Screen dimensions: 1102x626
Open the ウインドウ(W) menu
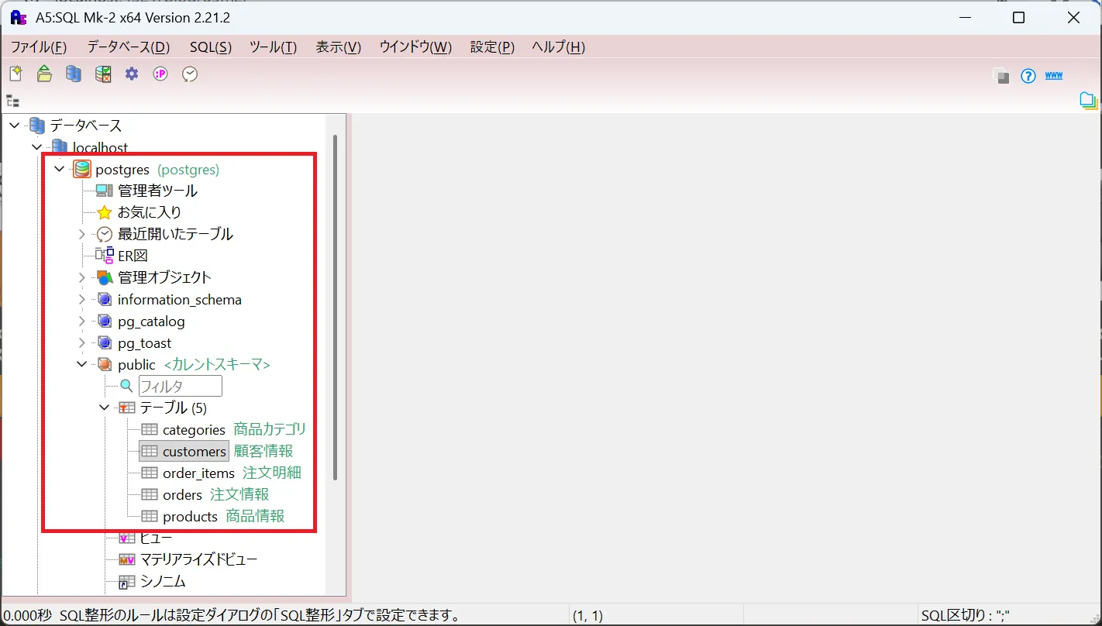[x=416, y=47]
